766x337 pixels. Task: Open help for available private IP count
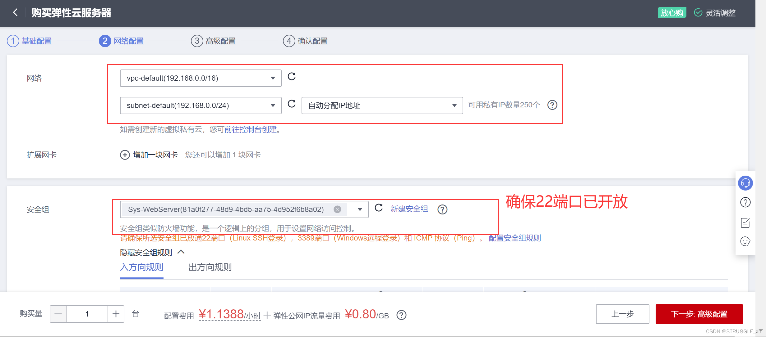(x=552, y=105)
